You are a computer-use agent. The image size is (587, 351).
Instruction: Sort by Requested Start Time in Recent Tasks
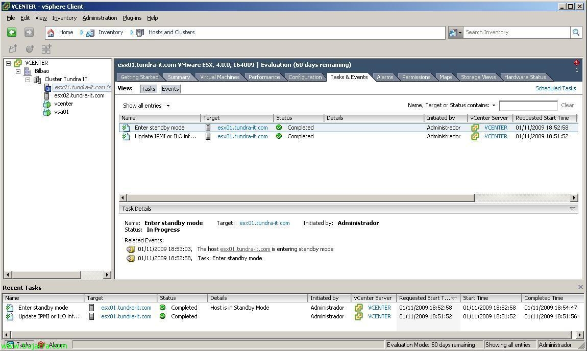click(428, 298)
